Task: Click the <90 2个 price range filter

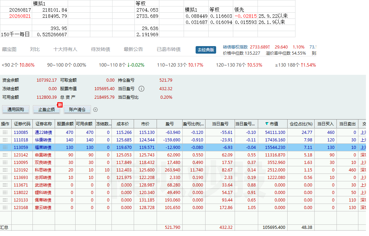Action: coord(18,65)
